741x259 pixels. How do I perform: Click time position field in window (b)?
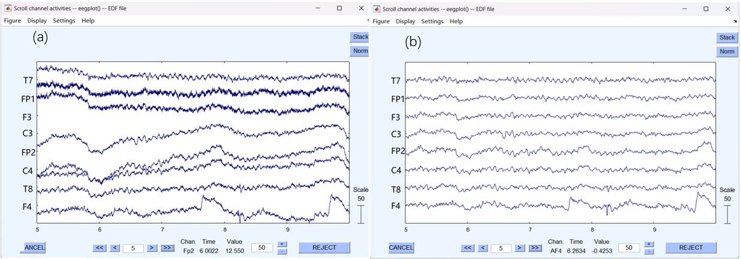pos(501,248)
